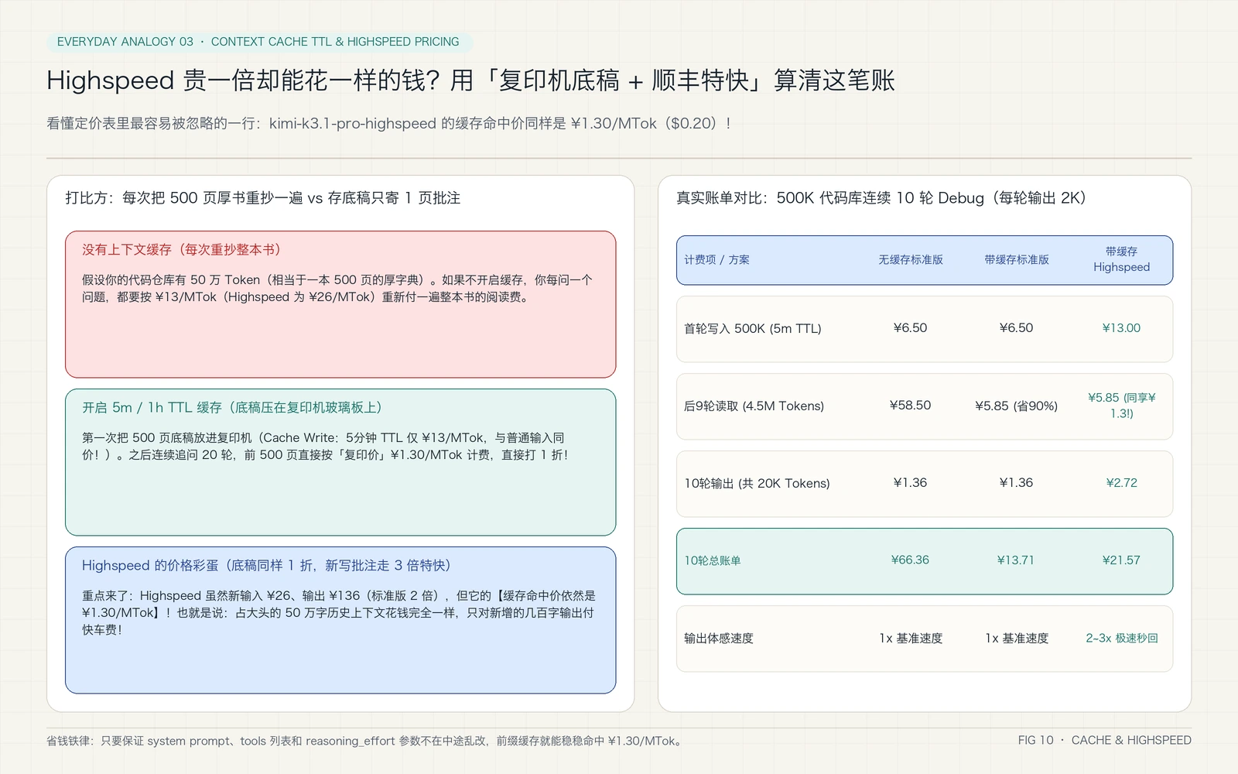Click the subtitle mentioning kimi-k3.1-pro-highspeed
The width and height of the screenshot is (1238, 774).
(x=388, y=123)
